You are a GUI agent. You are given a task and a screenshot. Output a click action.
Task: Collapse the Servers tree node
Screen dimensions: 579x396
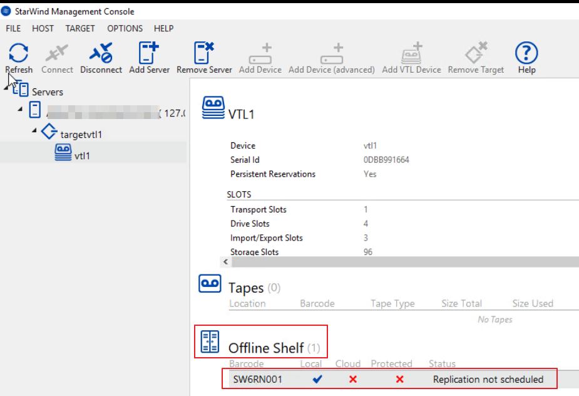point(6,88)
